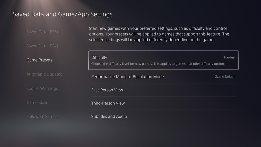Click the Saved Data and Game/App Settings title

(63, 14)
